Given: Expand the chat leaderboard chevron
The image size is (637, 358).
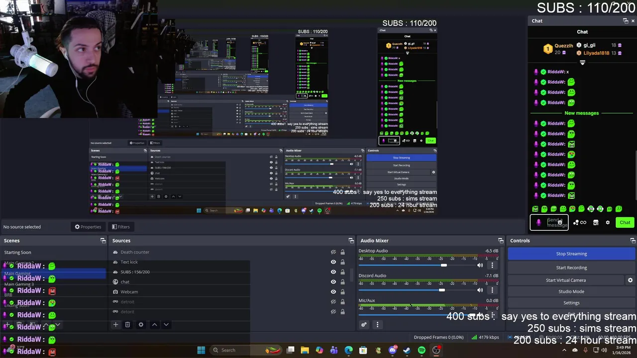Looking at the screenshot, I should point(582,63).
